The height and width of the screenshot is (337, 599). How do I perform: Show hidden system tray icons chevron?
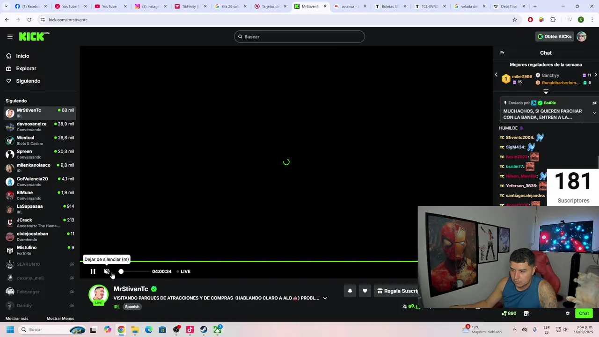515,330
